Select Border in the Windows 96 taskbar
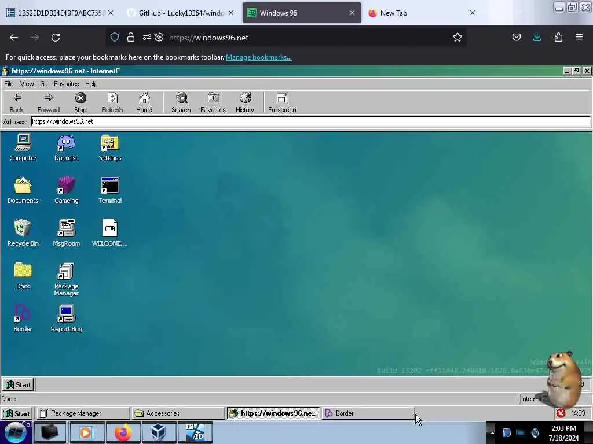 pyautogui.click(x=368, y=413)
